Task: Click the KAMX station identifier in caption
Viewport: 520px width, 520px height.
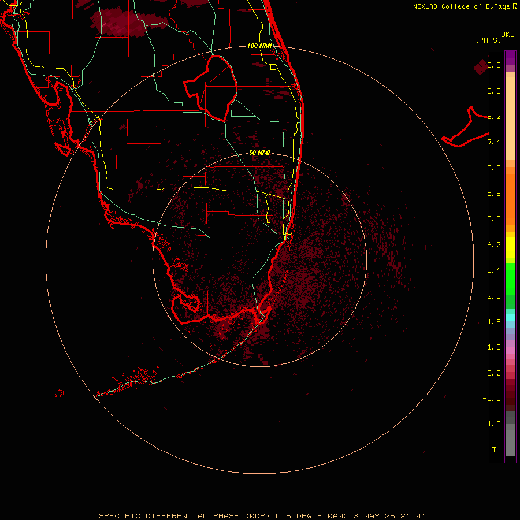Action: pyautogui.click(x=337, y=516)
